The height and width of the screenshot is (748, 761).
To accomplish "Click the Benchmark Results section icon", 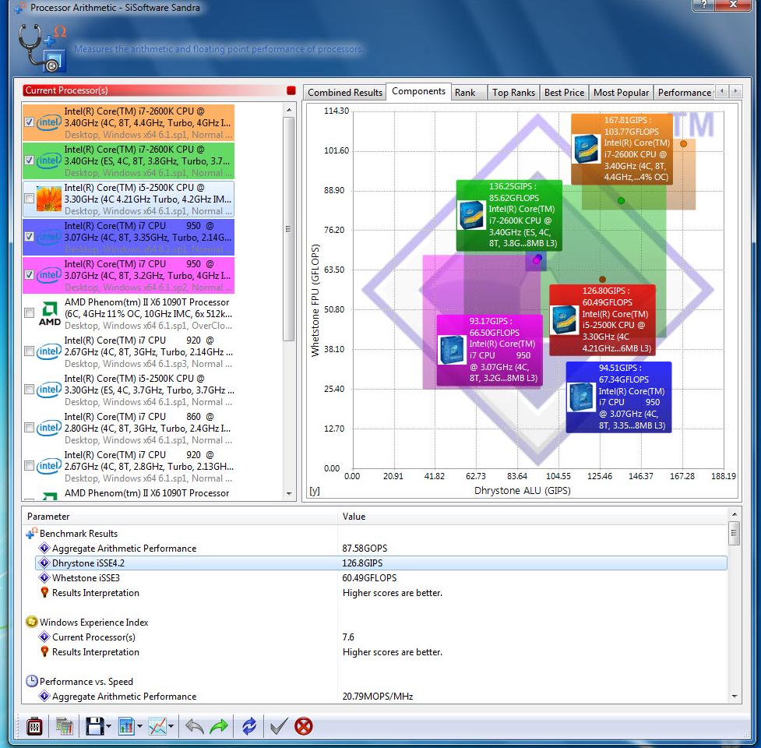I will [32, 533].
